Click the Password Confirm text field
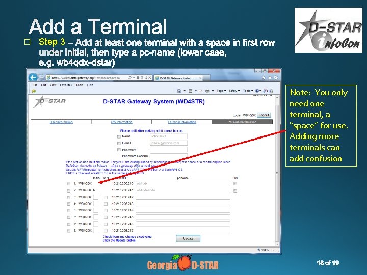This screenshot has height=275, width=367. tap(169, 155)
